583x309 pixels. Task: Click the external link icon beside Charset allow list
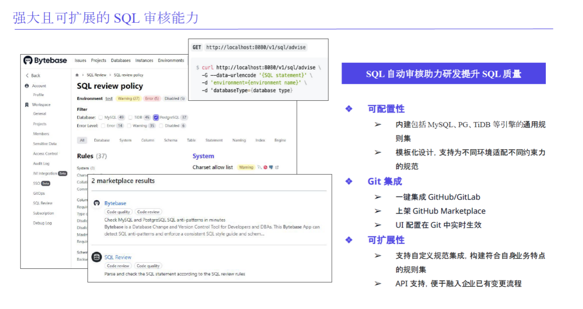pyautogui.click(x=277, y=167)
